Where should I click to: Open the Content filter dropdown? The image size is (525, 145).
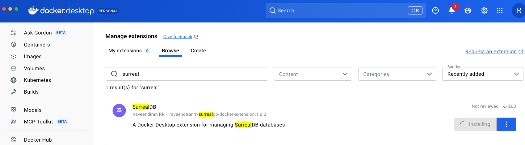[313, 74]
